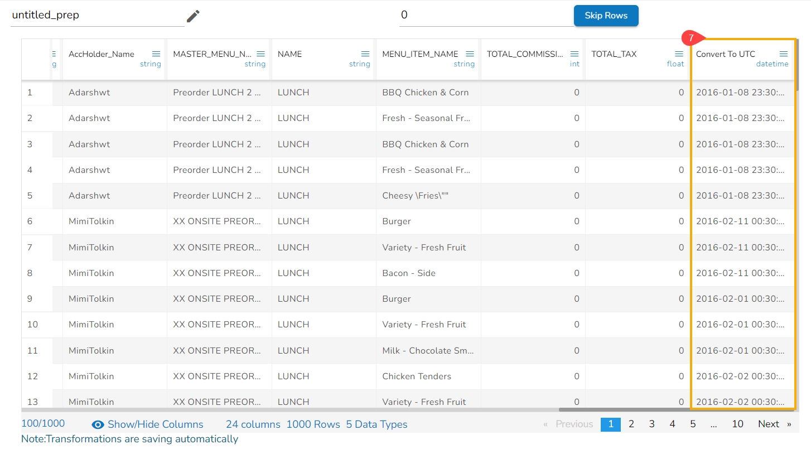Open Convert To UTC column menu icon
This screenshot has height=454, width=811.
pos(784,54)
